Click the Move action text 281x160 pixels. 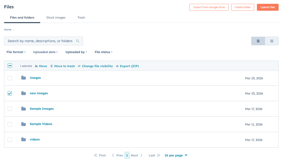point(43,66)
